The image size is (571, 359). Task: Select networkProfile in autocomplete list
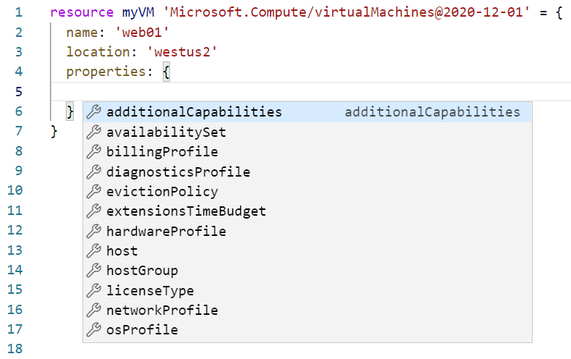(162, 311)
